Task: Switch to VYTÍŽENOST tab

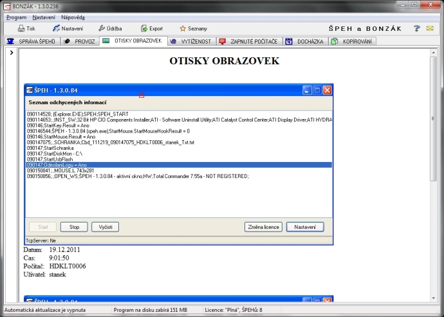Action: click(192, 41)
